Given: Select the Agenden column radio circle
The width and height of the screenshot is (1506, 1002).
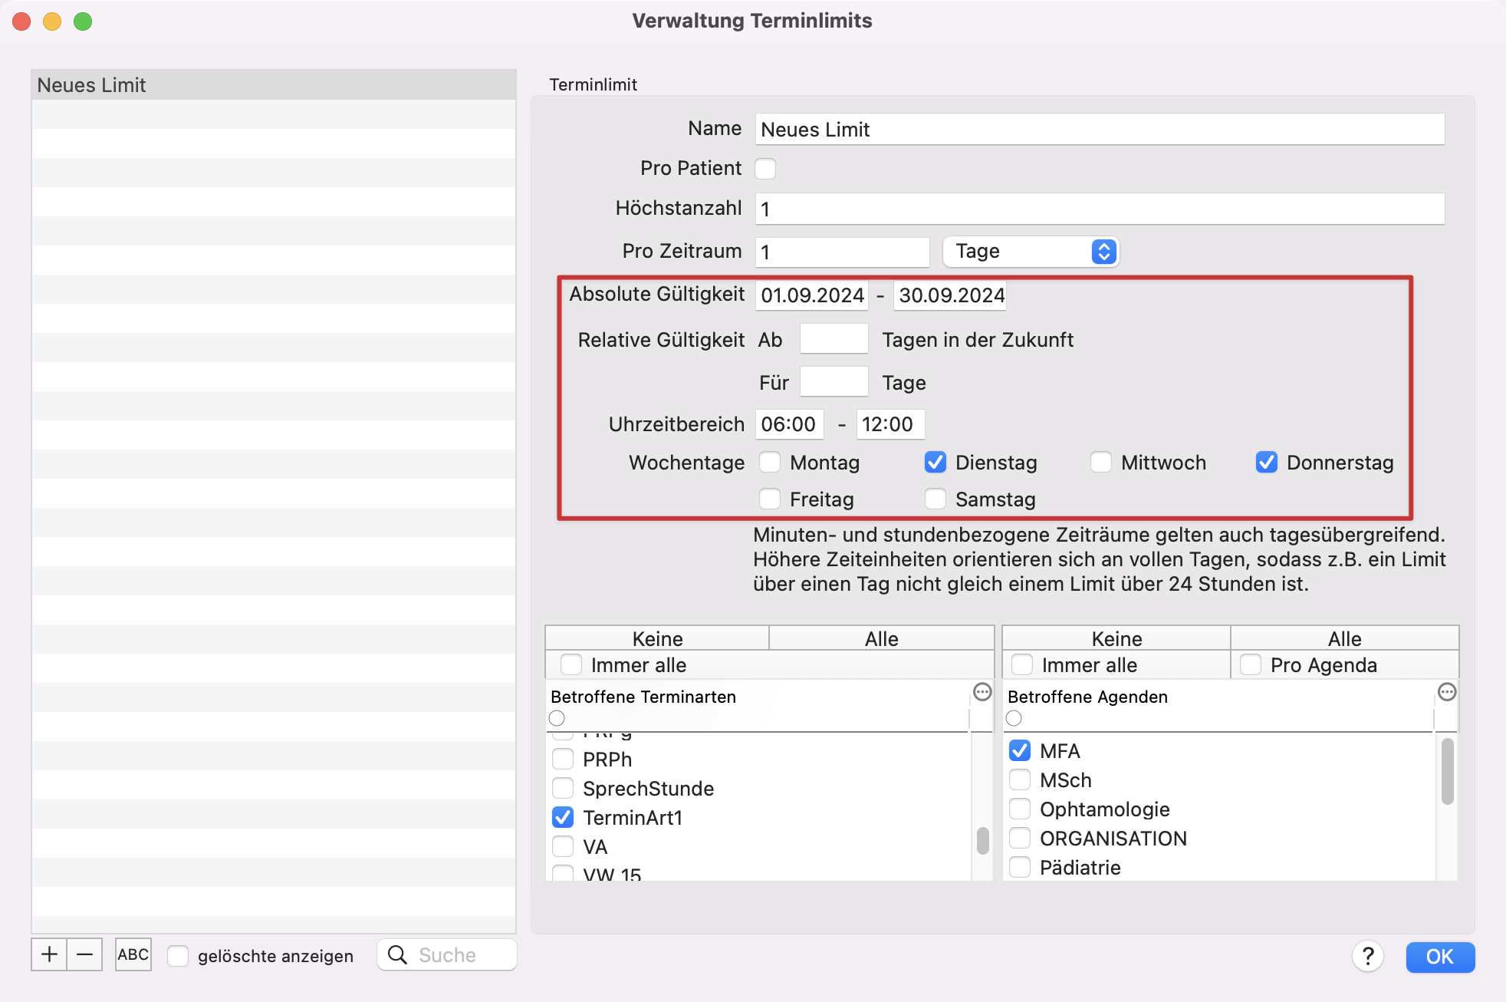Looking at the screenshot, I should tap(1014, 718).
